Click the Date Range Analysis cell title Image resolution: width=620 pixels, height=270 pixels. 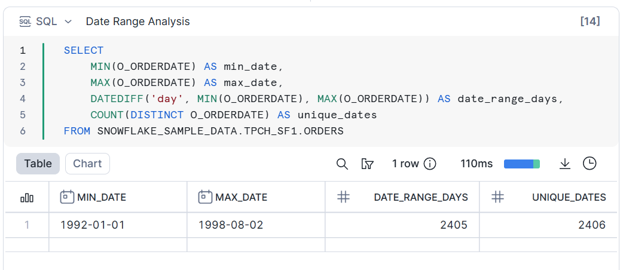point(138,22)
